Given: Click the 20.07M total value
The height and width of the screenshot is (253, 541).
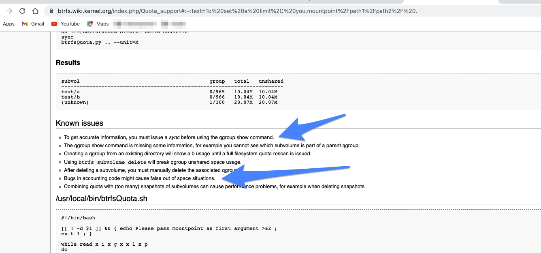Looking at the screenshot, I should pyautogui.click(x=243, y=102).
